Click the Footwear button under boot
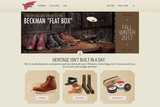This screenshot has height=107, width=160. [42, 98]
